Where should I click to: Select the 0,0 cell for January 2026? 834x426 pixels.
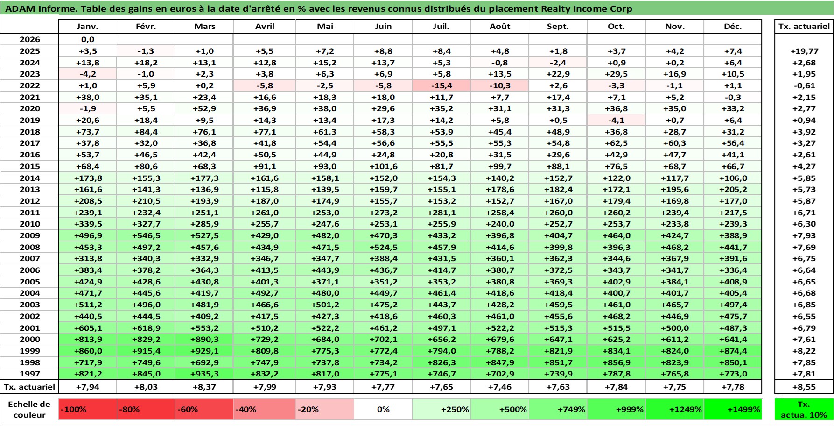tap(88, 39)
